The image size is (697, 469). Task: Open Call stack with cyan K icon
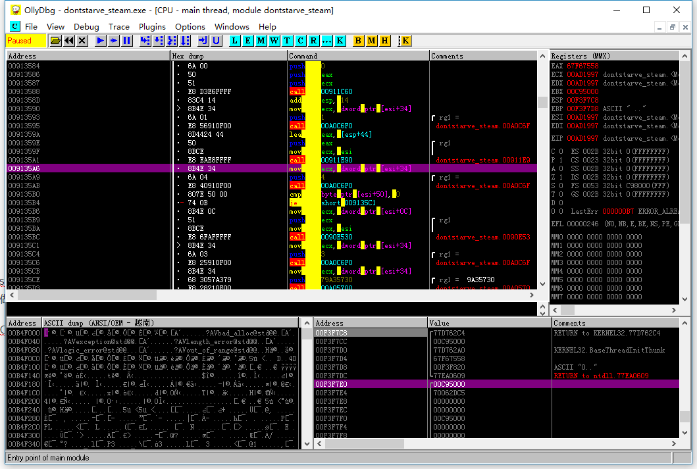(x=340, y=41)
